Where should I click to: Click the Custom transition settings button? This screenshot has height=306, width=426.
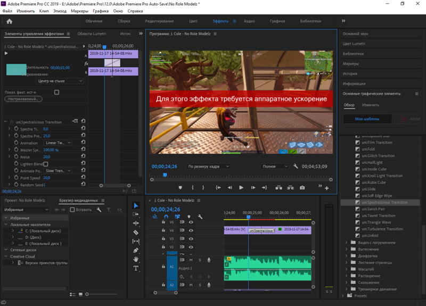pos(23,99)
